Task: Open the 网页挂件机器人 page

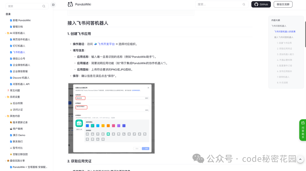Action: (22, 39)
